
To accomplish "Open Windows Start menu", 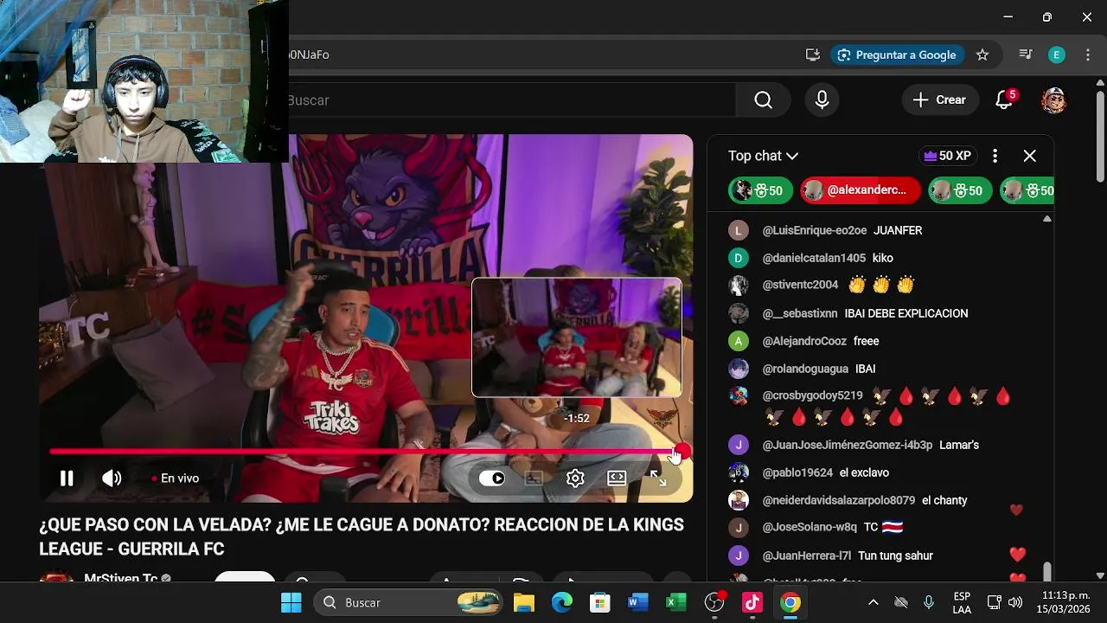I will [291, 602].
